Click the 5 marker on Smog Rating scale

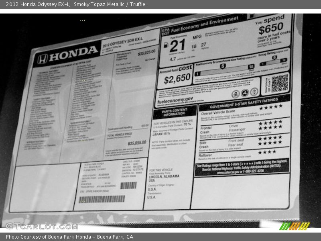tap(274, 57)
